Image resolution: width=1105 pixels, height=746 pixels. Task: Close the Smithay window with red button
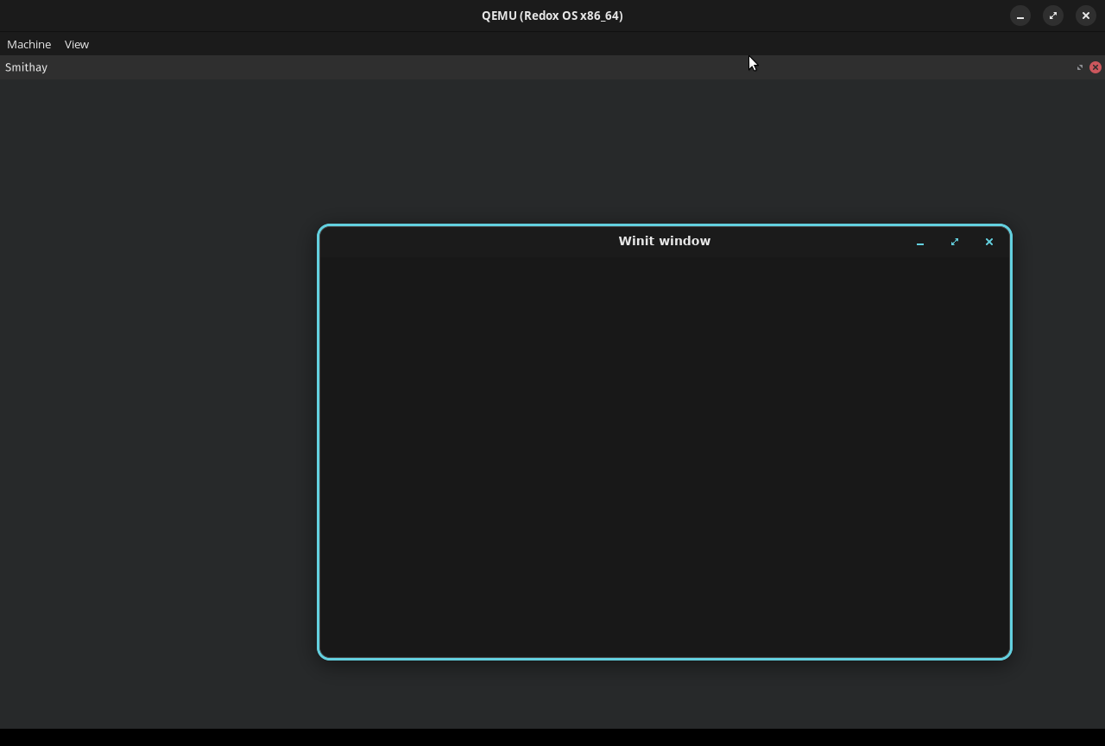pyautogui.click(x=1096, y=67)
